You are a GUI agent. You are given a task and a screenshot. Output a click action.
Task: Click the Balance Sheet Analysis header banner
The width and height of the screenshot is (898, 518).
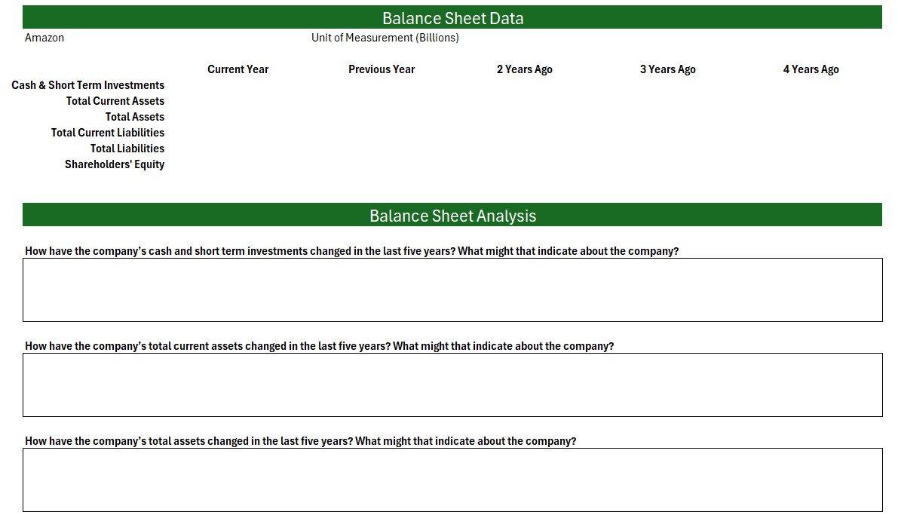[452, 215]
